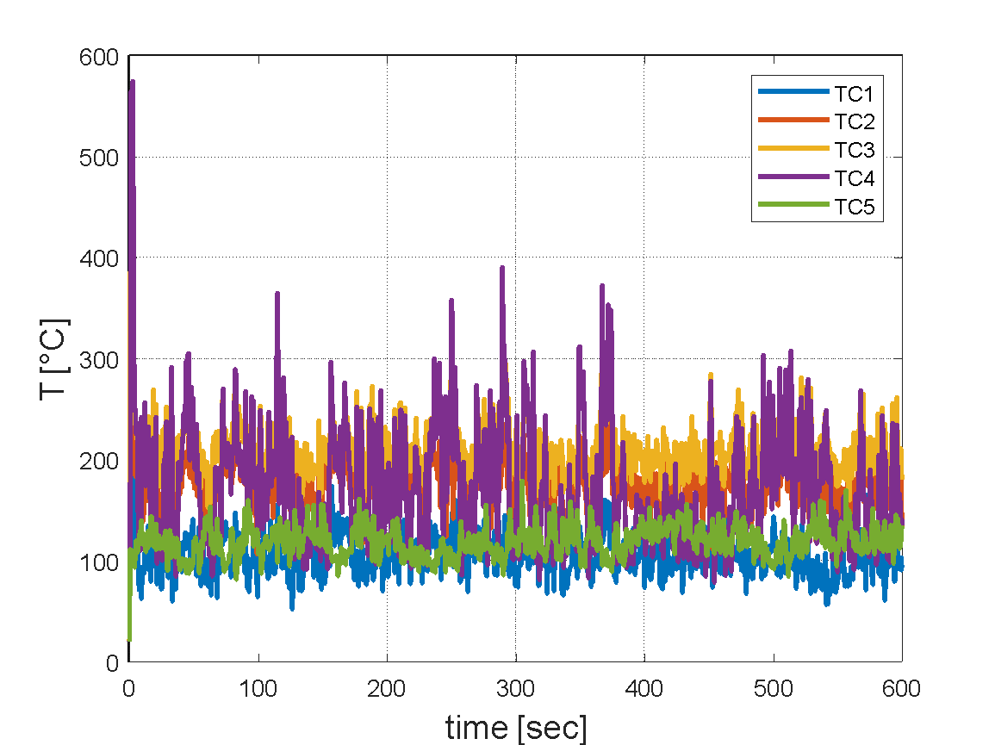Click the orange TC2 legend line sample
The image size is (995, 745).
[793, 120]
